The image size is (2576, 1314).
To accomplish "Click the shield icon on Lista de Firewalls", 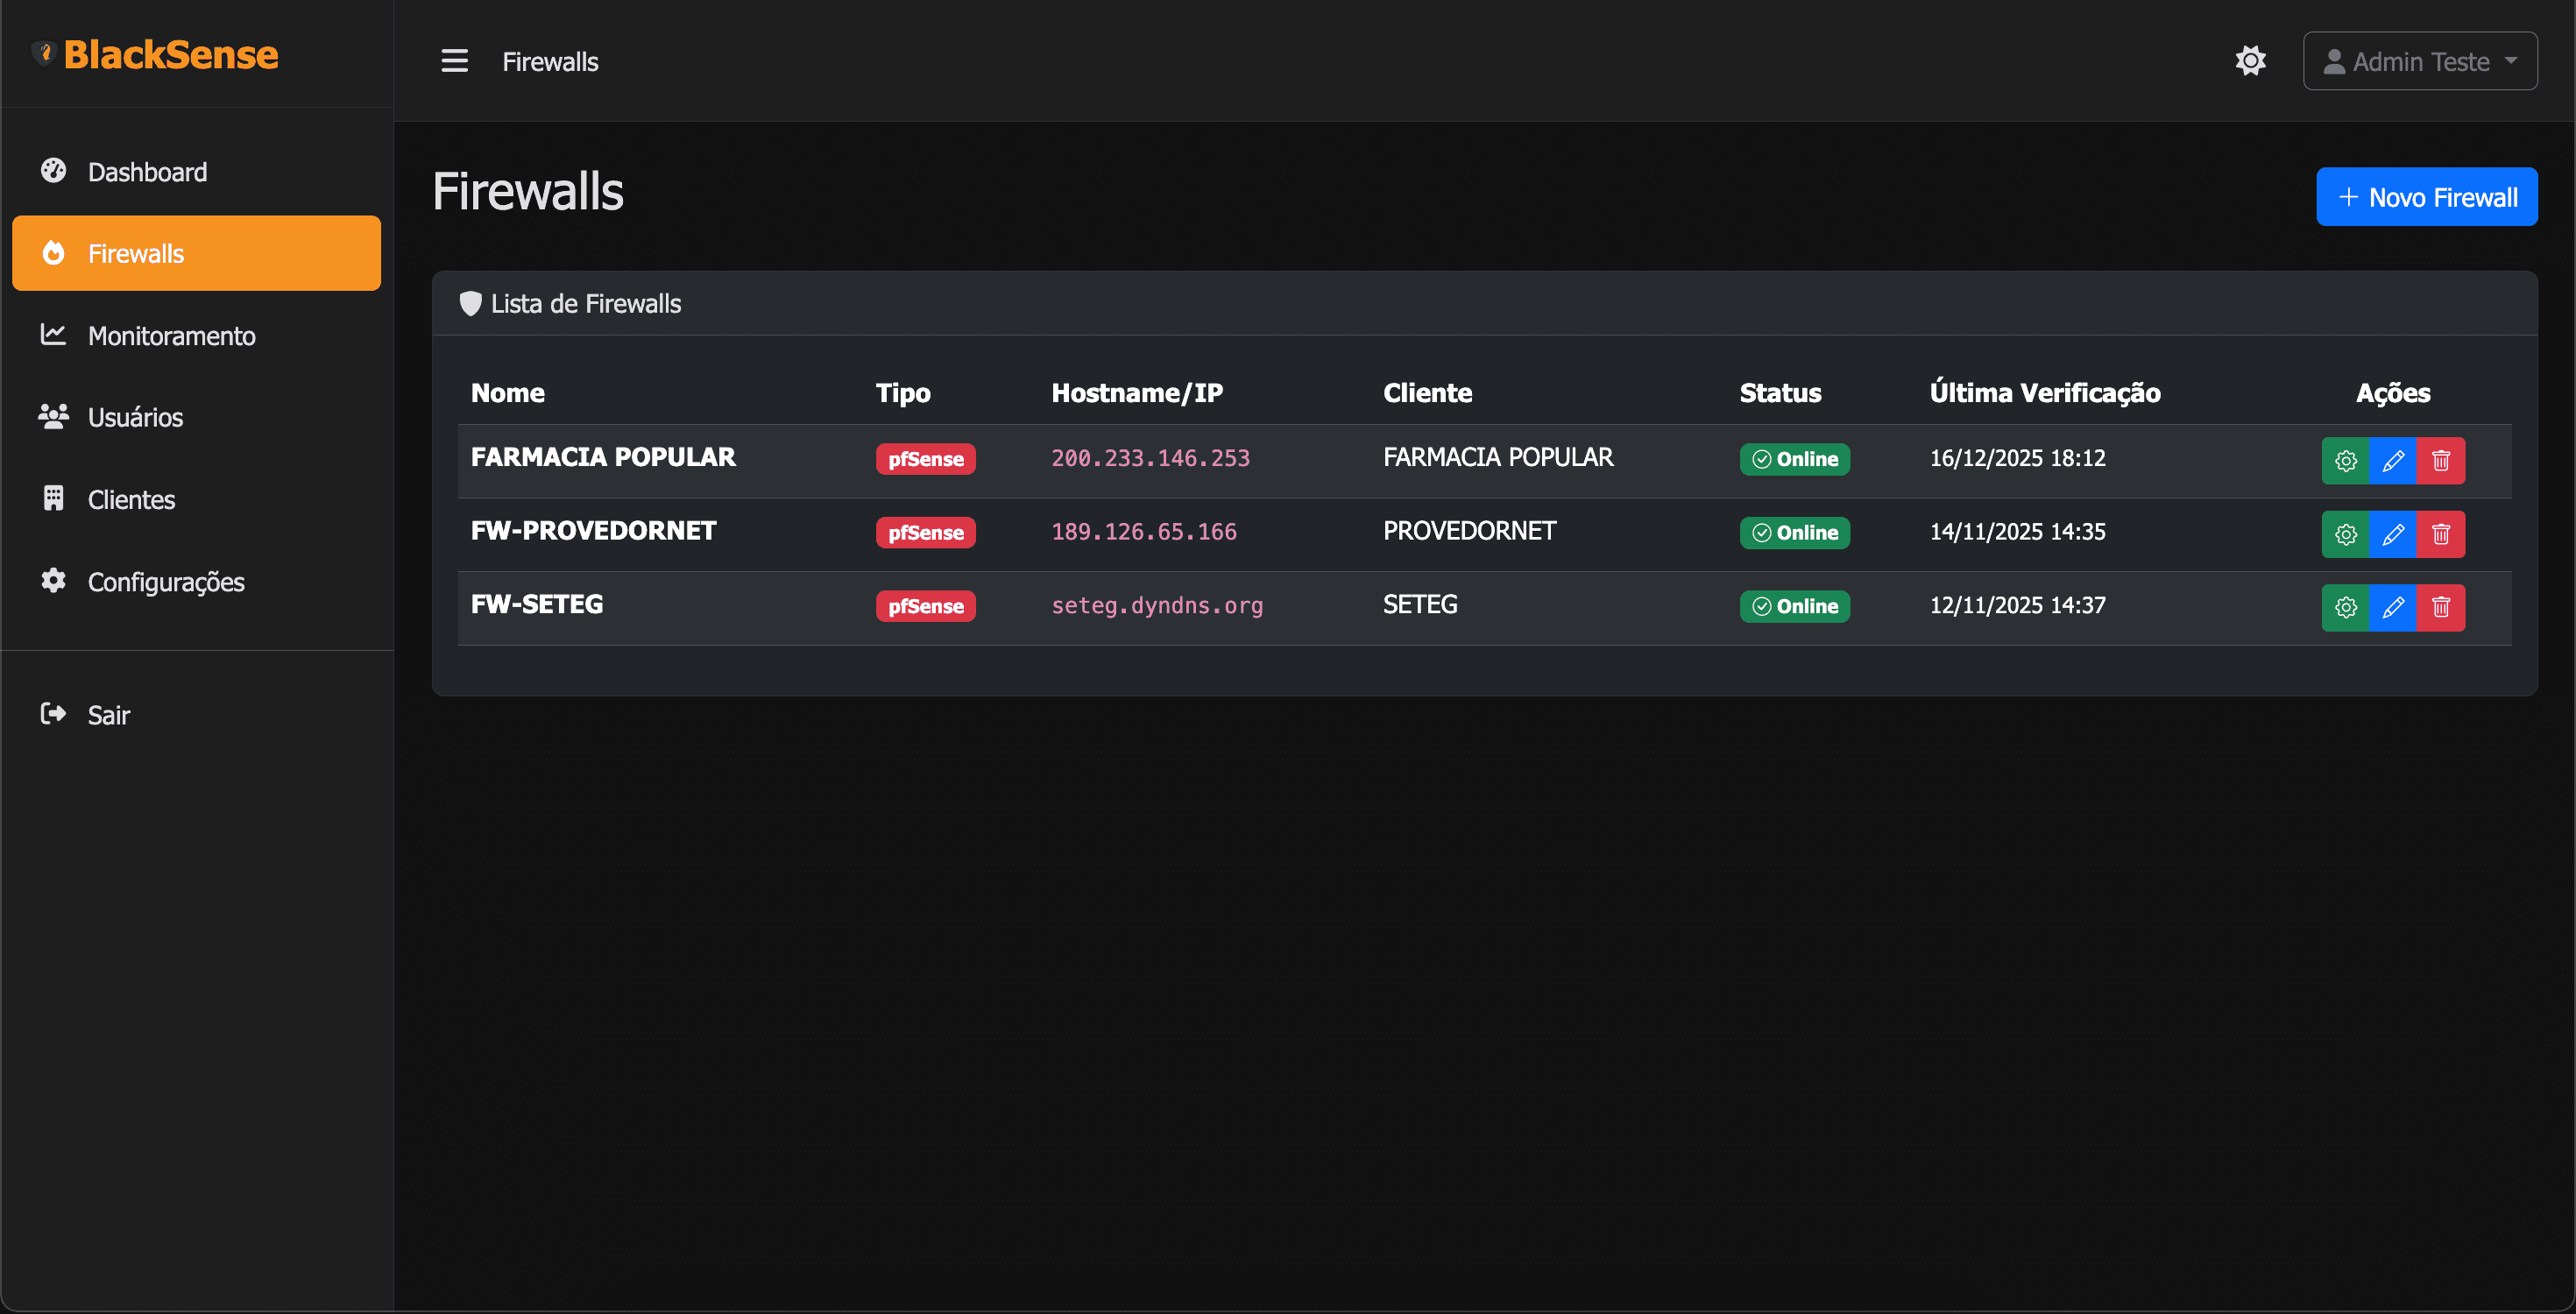I will (x=471, y=303).
